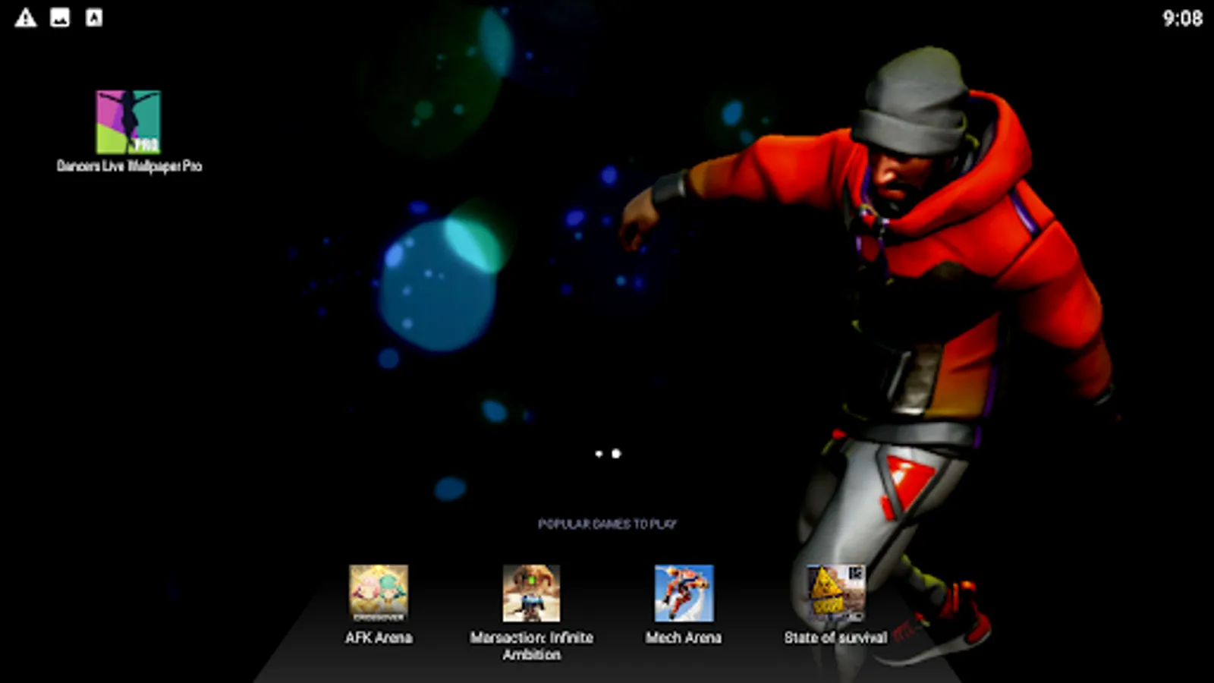Viewport: 1214px width, 683px height.
Task: Go to the left home-screen page dot
Action: pyautogui.click(x=599, y=454)
